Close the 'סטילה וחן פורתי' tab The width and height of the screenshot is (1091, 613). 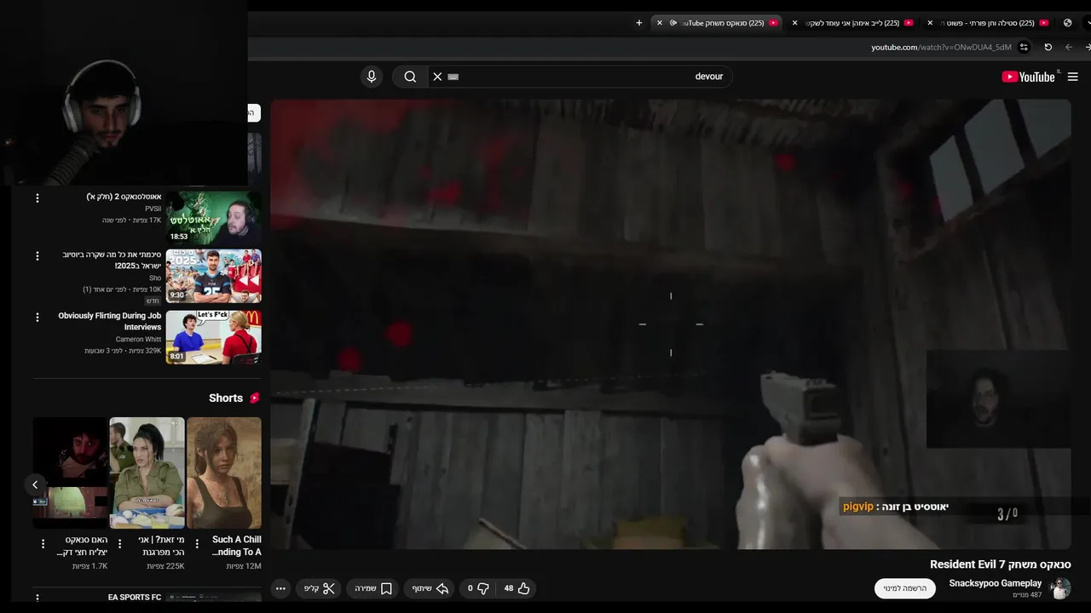(x=930, y=23)
